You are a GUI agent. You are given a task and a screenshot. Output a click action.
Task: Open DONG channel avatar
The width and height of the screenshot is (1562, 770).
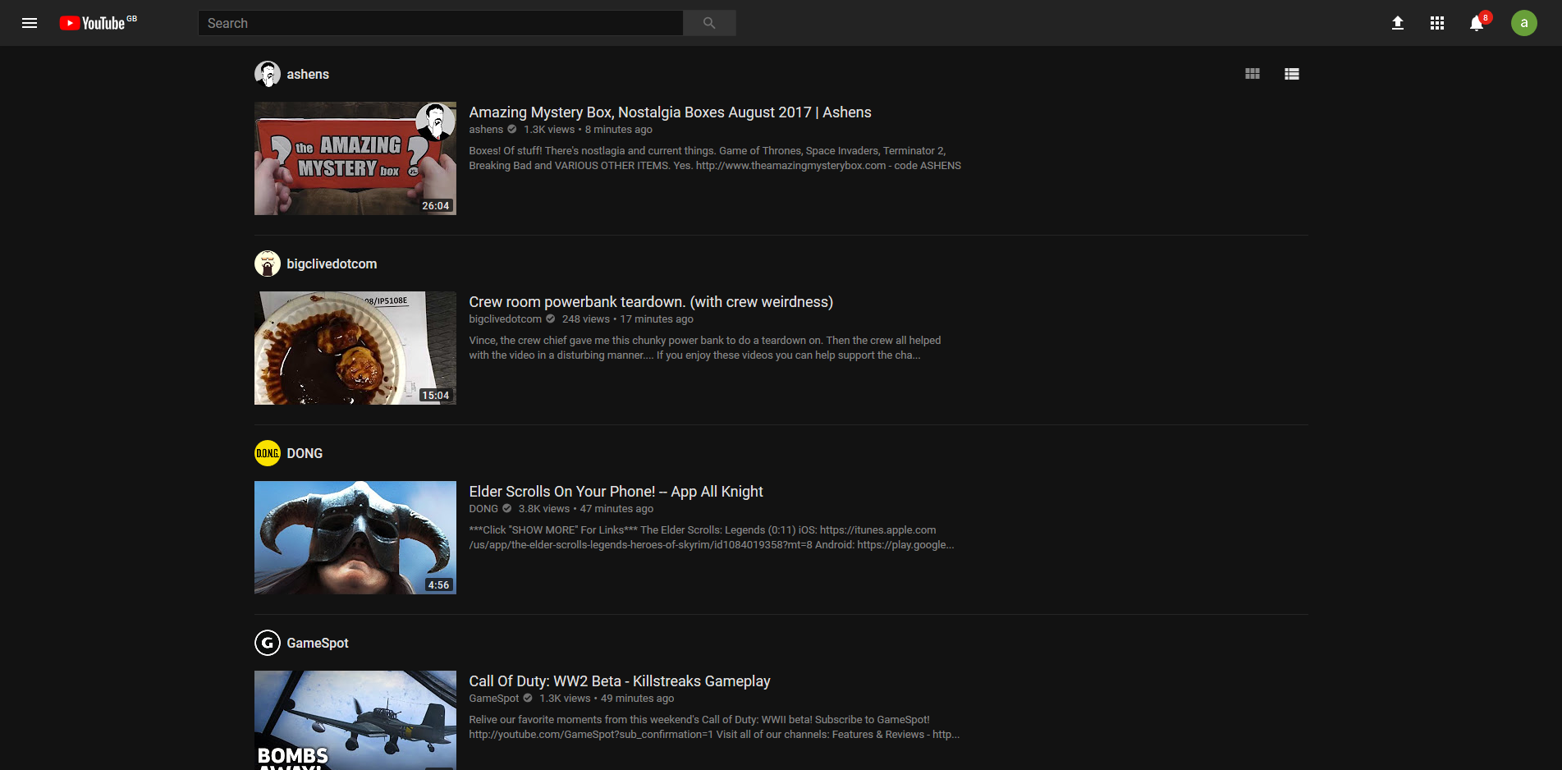tap(268, 453)
